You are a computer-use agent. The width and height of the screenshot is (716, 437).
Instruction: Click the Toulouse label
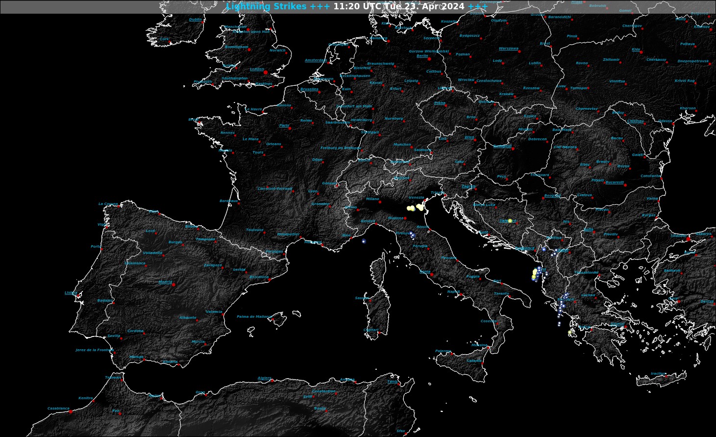tap(255, 230)
